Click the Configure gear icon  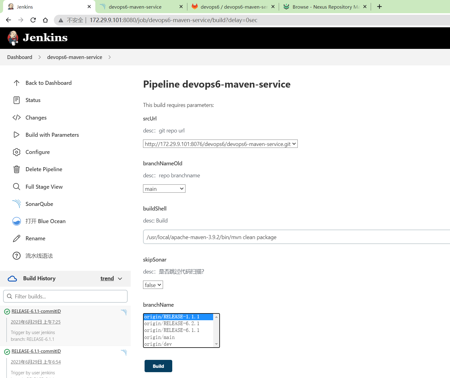(x=17, y=152)
